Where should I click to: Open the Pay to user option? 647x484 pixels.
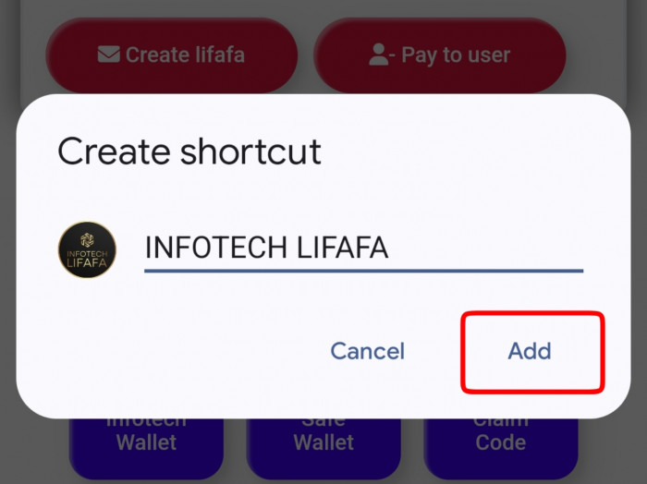[x=439, y=55]
